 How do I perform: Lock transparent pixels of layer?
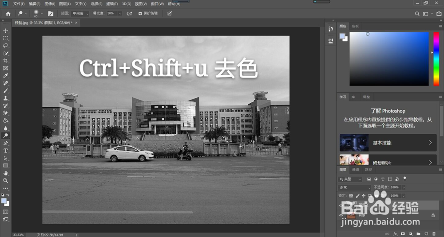[x=351, y=195]
